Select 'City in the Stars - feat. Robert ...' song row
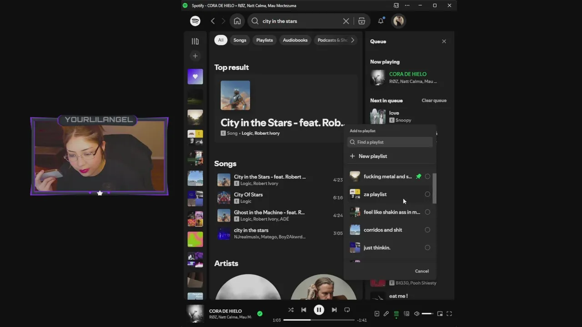 tap(281, 180)
